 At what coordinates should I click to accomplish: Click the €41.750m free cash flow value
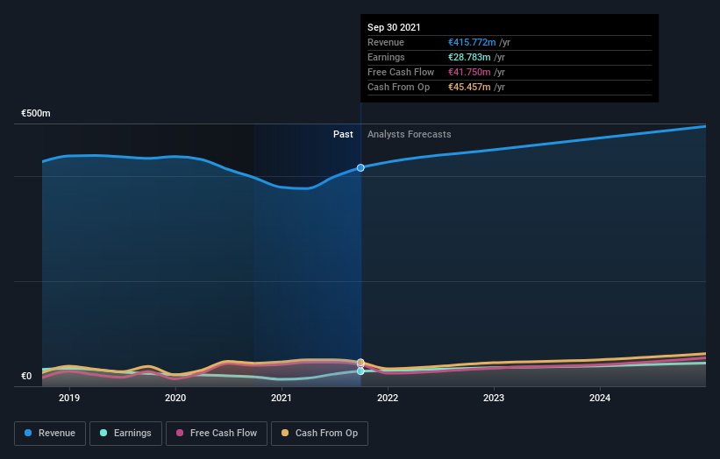[x=469, y=72]
